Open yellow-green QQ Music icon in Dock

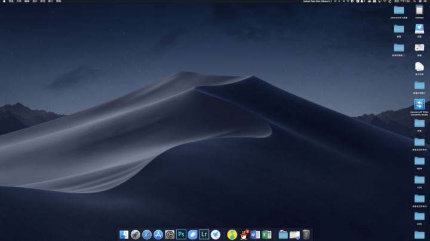pyautogui.click(x=232, y=234)
